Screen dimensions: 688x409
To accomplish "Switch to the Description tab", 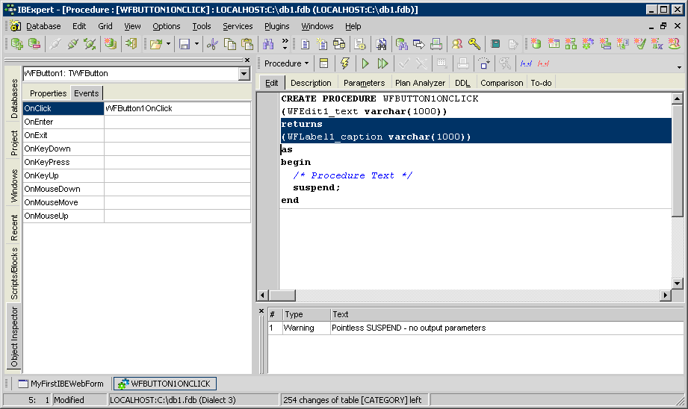I will [311, 83].
